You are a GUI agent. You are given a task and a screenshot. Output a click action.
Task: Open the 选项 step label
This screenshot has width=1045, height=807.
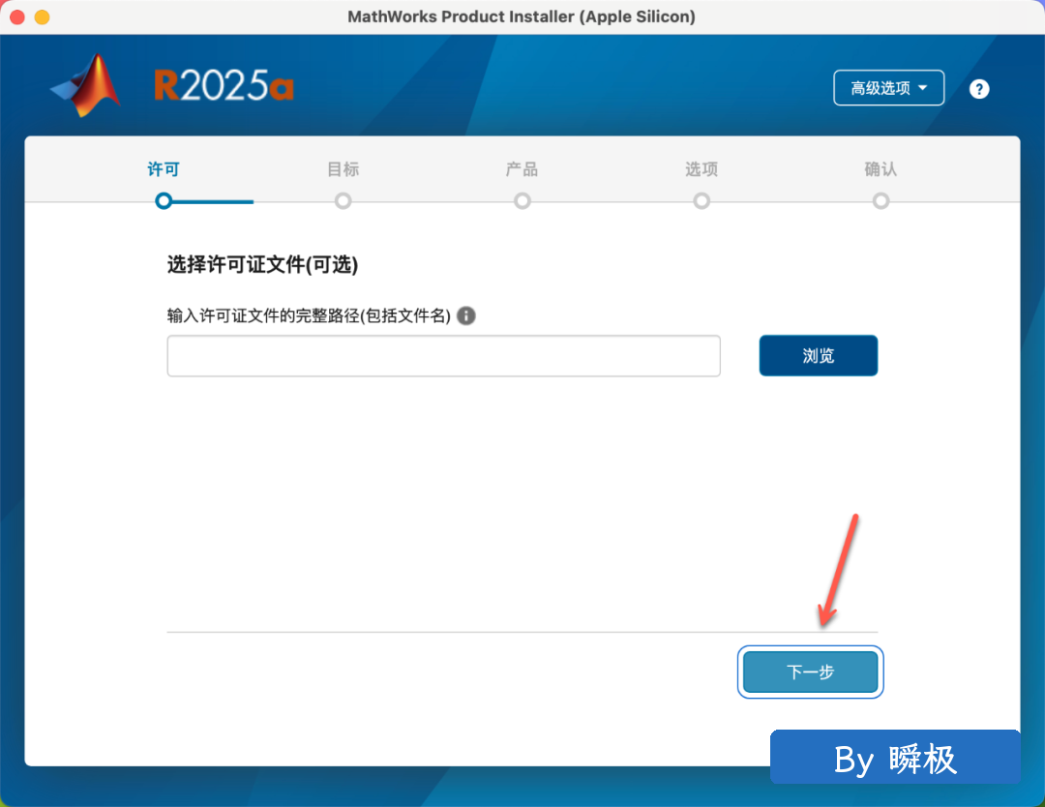coord(702,169)
